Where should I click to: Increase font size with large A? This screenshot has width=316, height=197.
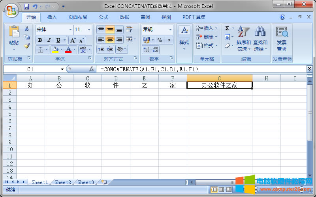pos(73,41)
